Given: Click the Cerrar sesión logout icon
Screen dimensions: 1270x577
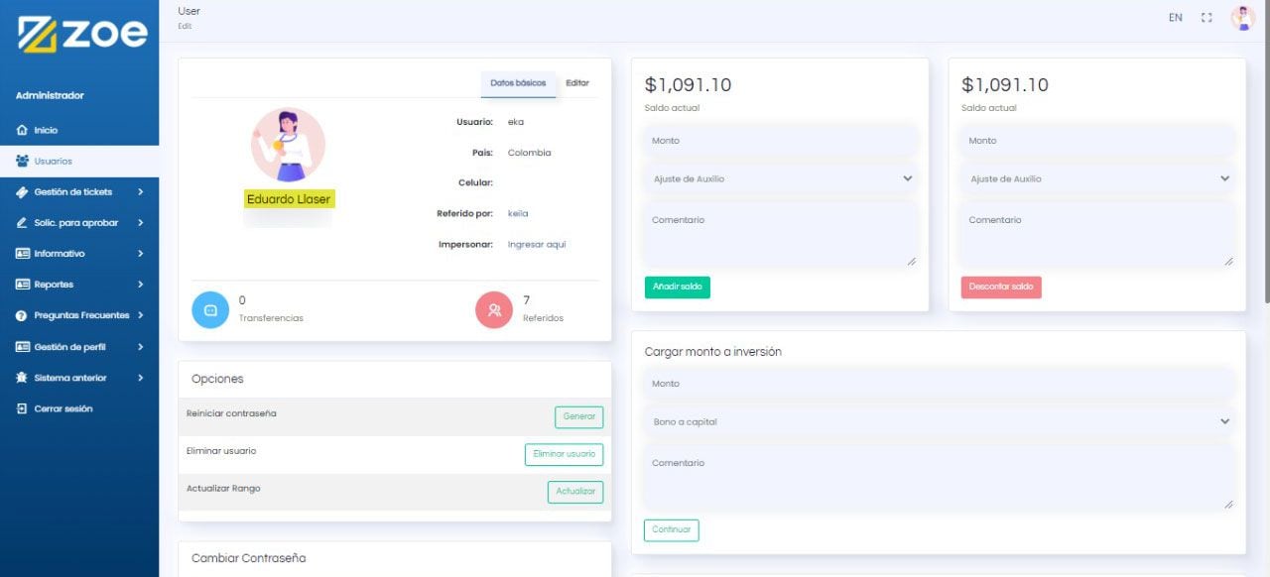Looking at the screenshot, I should [22, 408].
